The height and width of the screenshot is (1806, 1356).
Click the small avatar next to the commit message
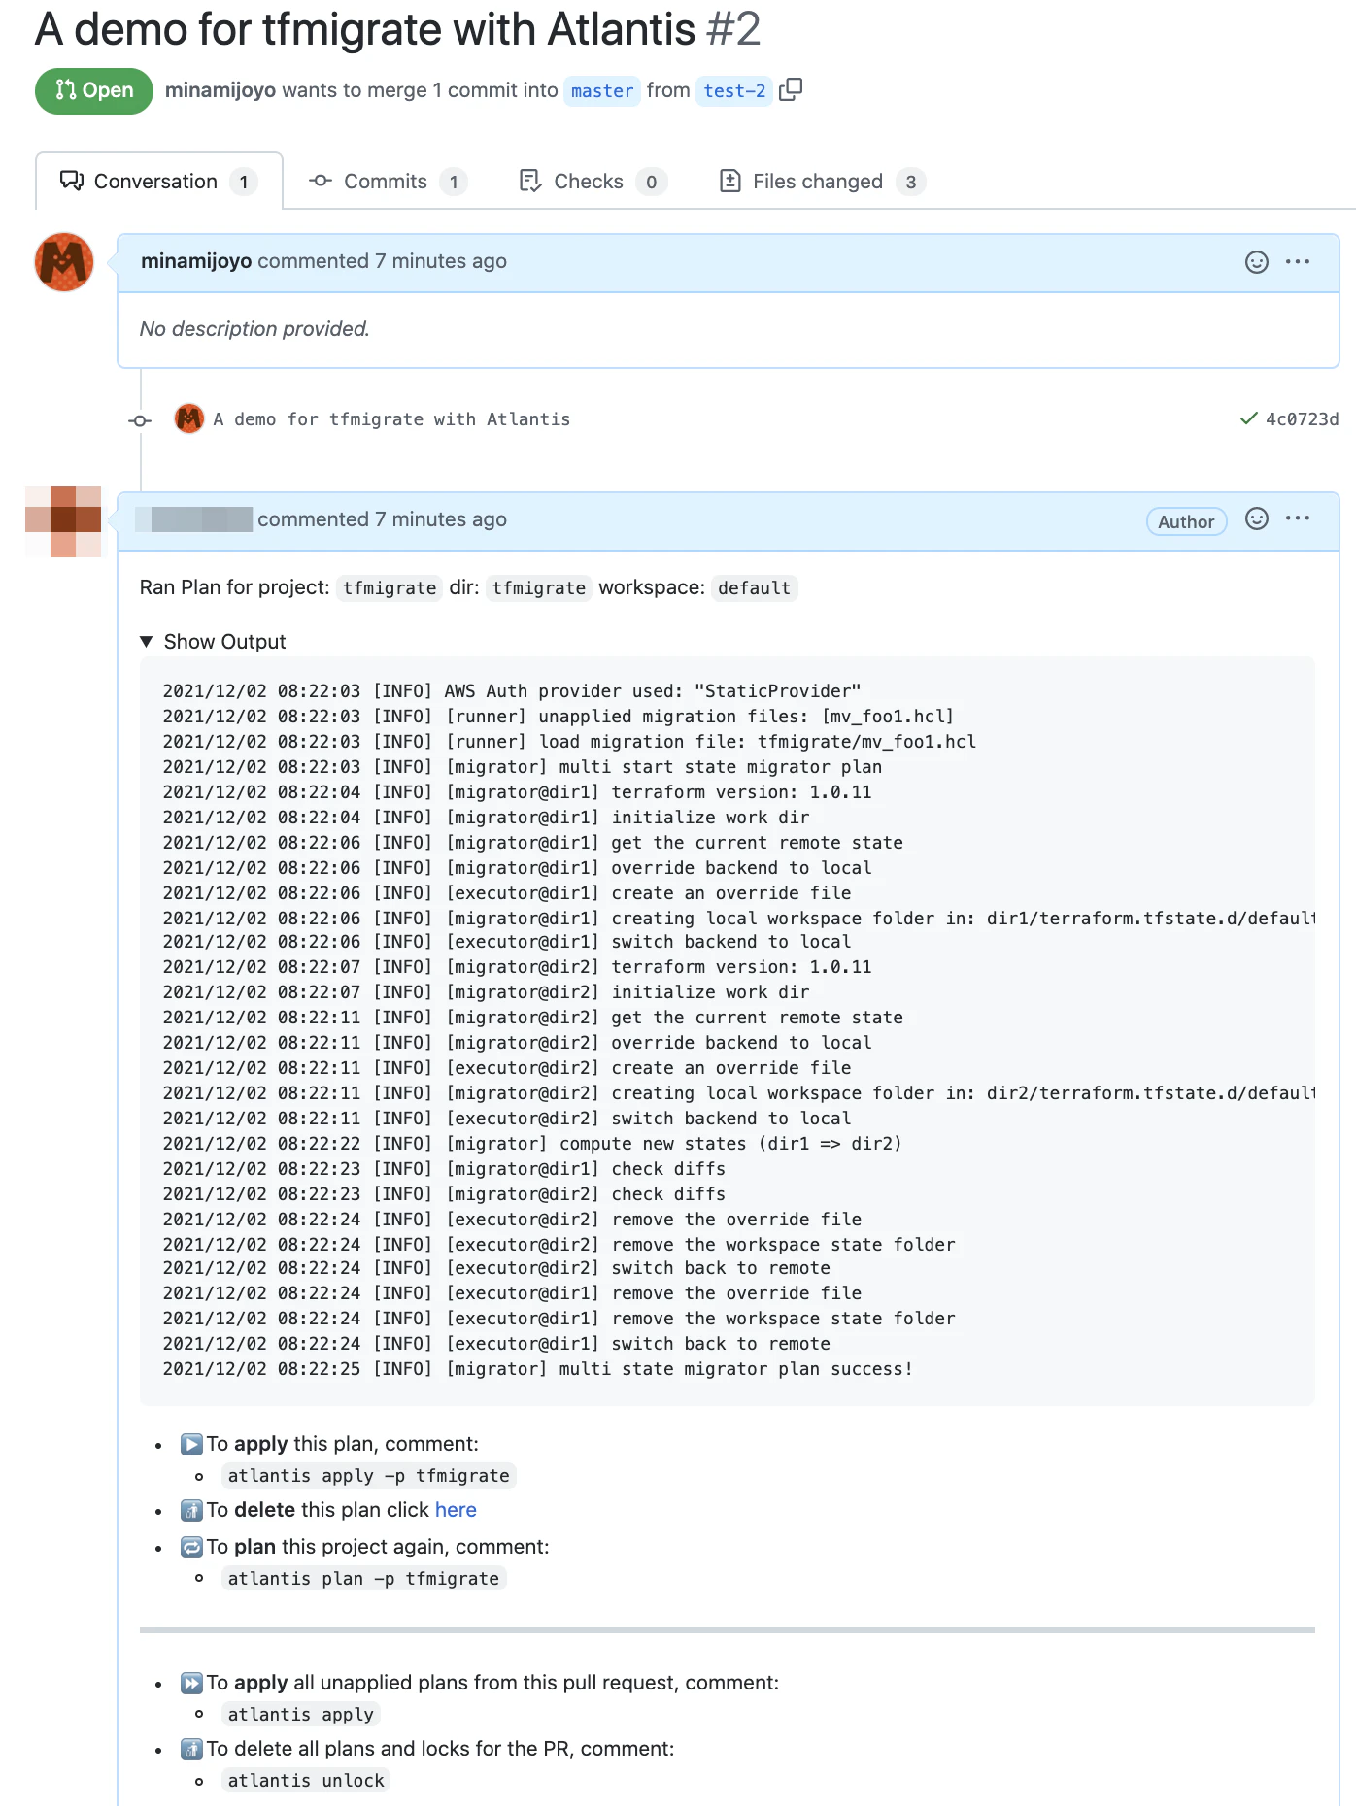(189, 418)
